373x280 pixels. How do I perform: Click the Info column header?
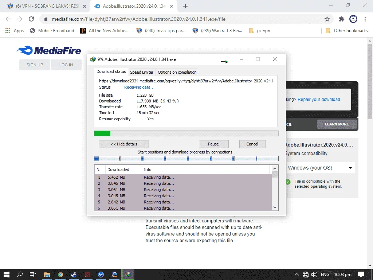(x=206, y=170)
